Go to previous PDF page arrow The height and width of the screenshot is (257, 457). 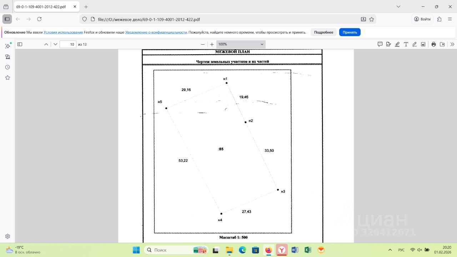click(46, 44)
